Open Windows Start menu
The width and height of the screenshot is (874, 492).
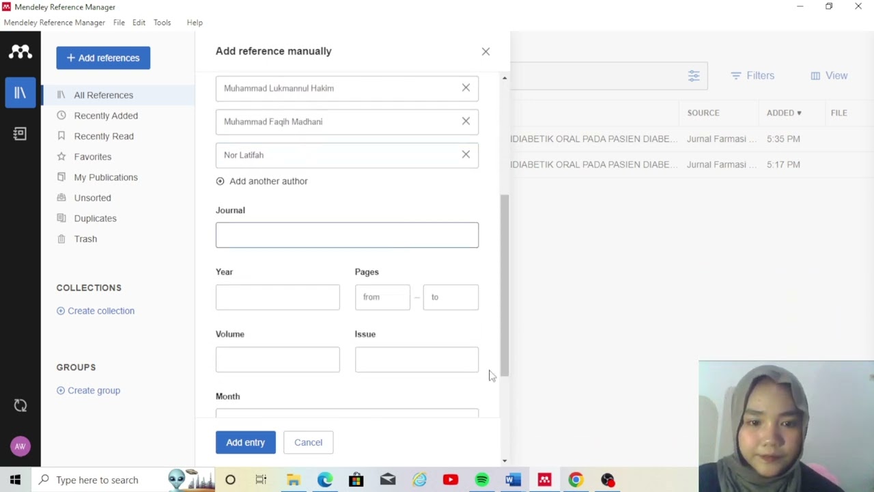(15, 480)
